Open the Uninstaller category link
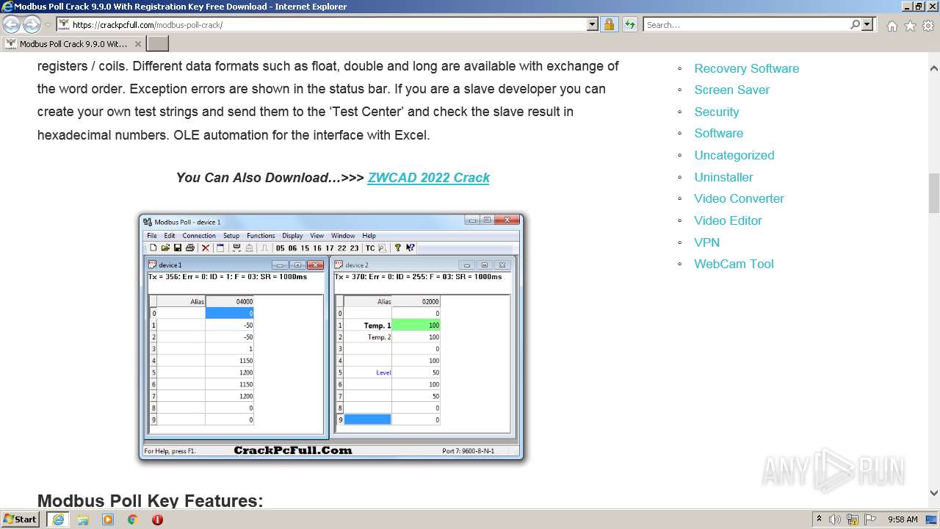 (723, 177)
